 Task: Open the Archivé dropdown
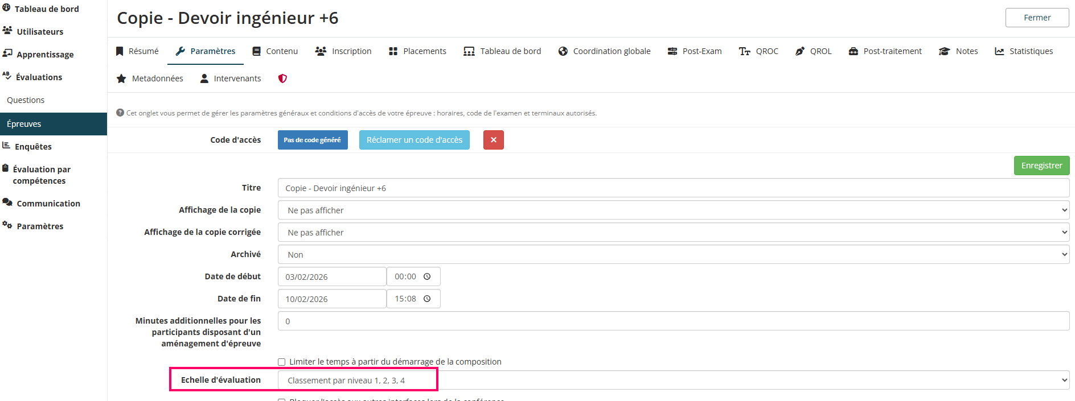click(673, 254)
